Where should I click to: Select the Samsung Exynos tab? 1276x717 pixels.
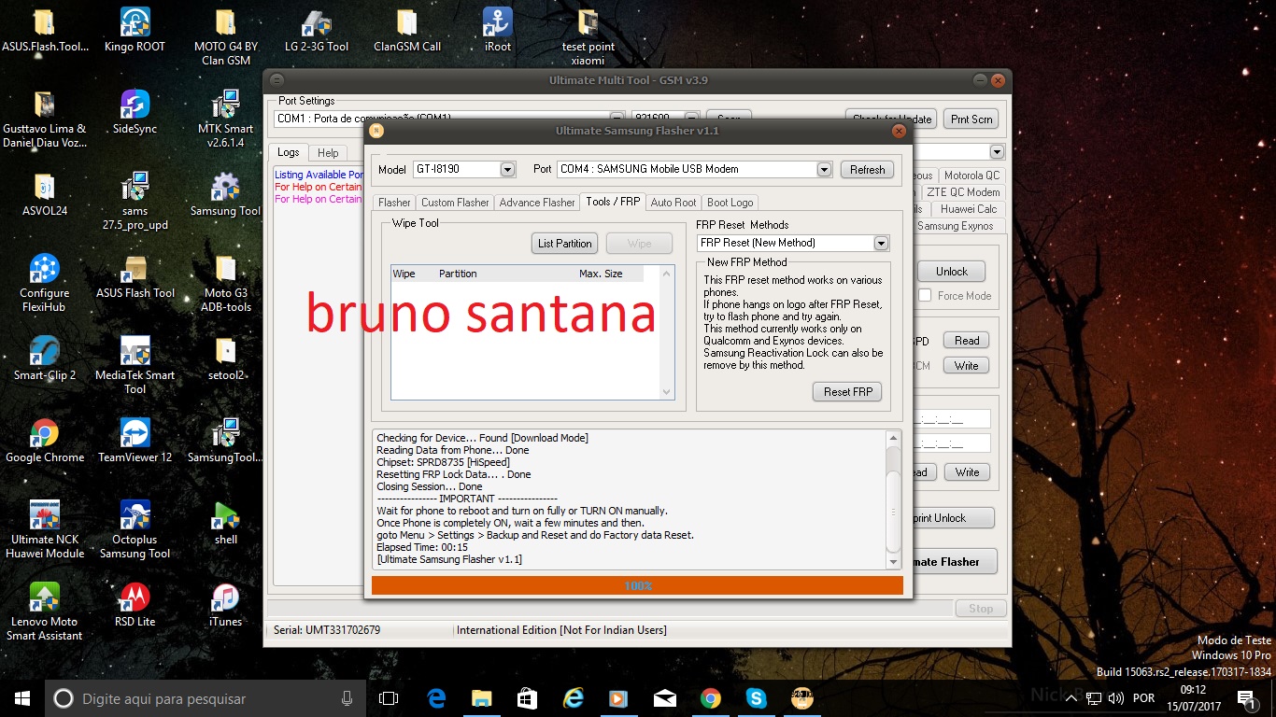(x=957, y=226)
